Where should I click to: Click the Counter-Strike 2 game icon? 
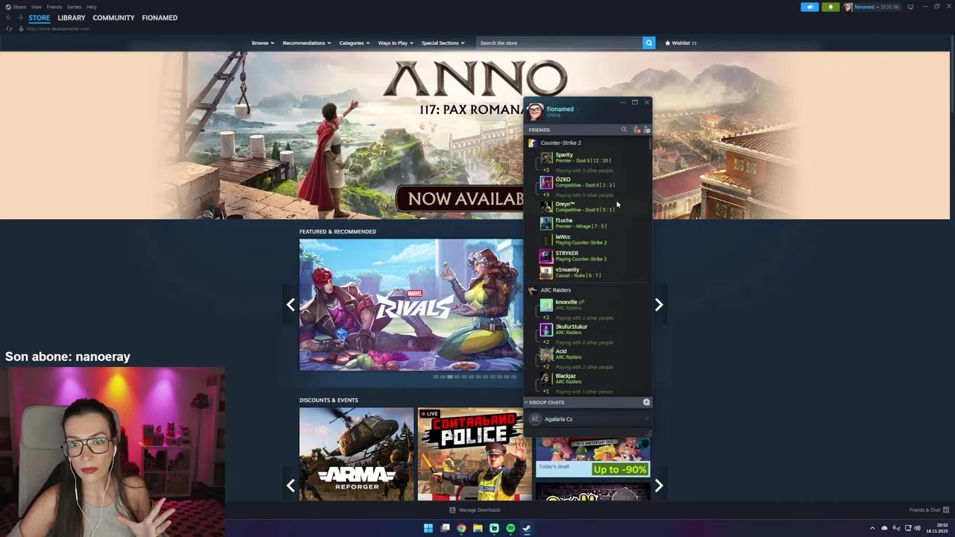[x=532, y=142]
